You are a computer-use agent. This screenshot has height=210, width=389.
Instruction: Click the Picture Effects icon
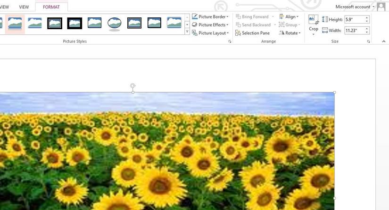click(x=195, y=25)
